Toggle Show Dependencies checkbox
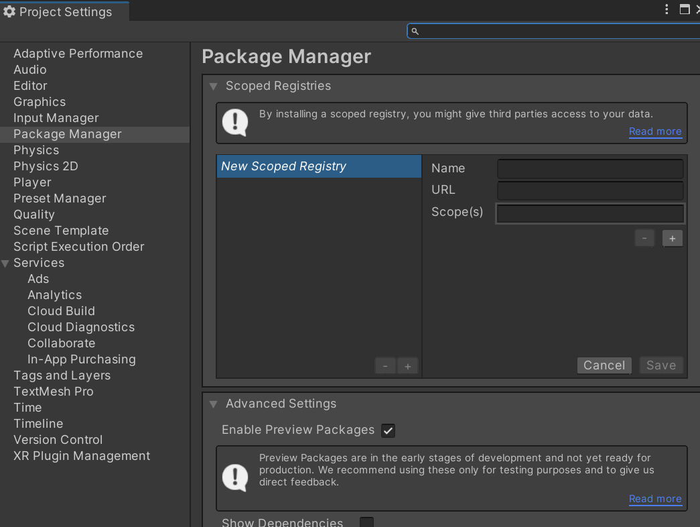The width and height of the screenshot is (700, 527). pyautogui.click(x=366, y=522)
